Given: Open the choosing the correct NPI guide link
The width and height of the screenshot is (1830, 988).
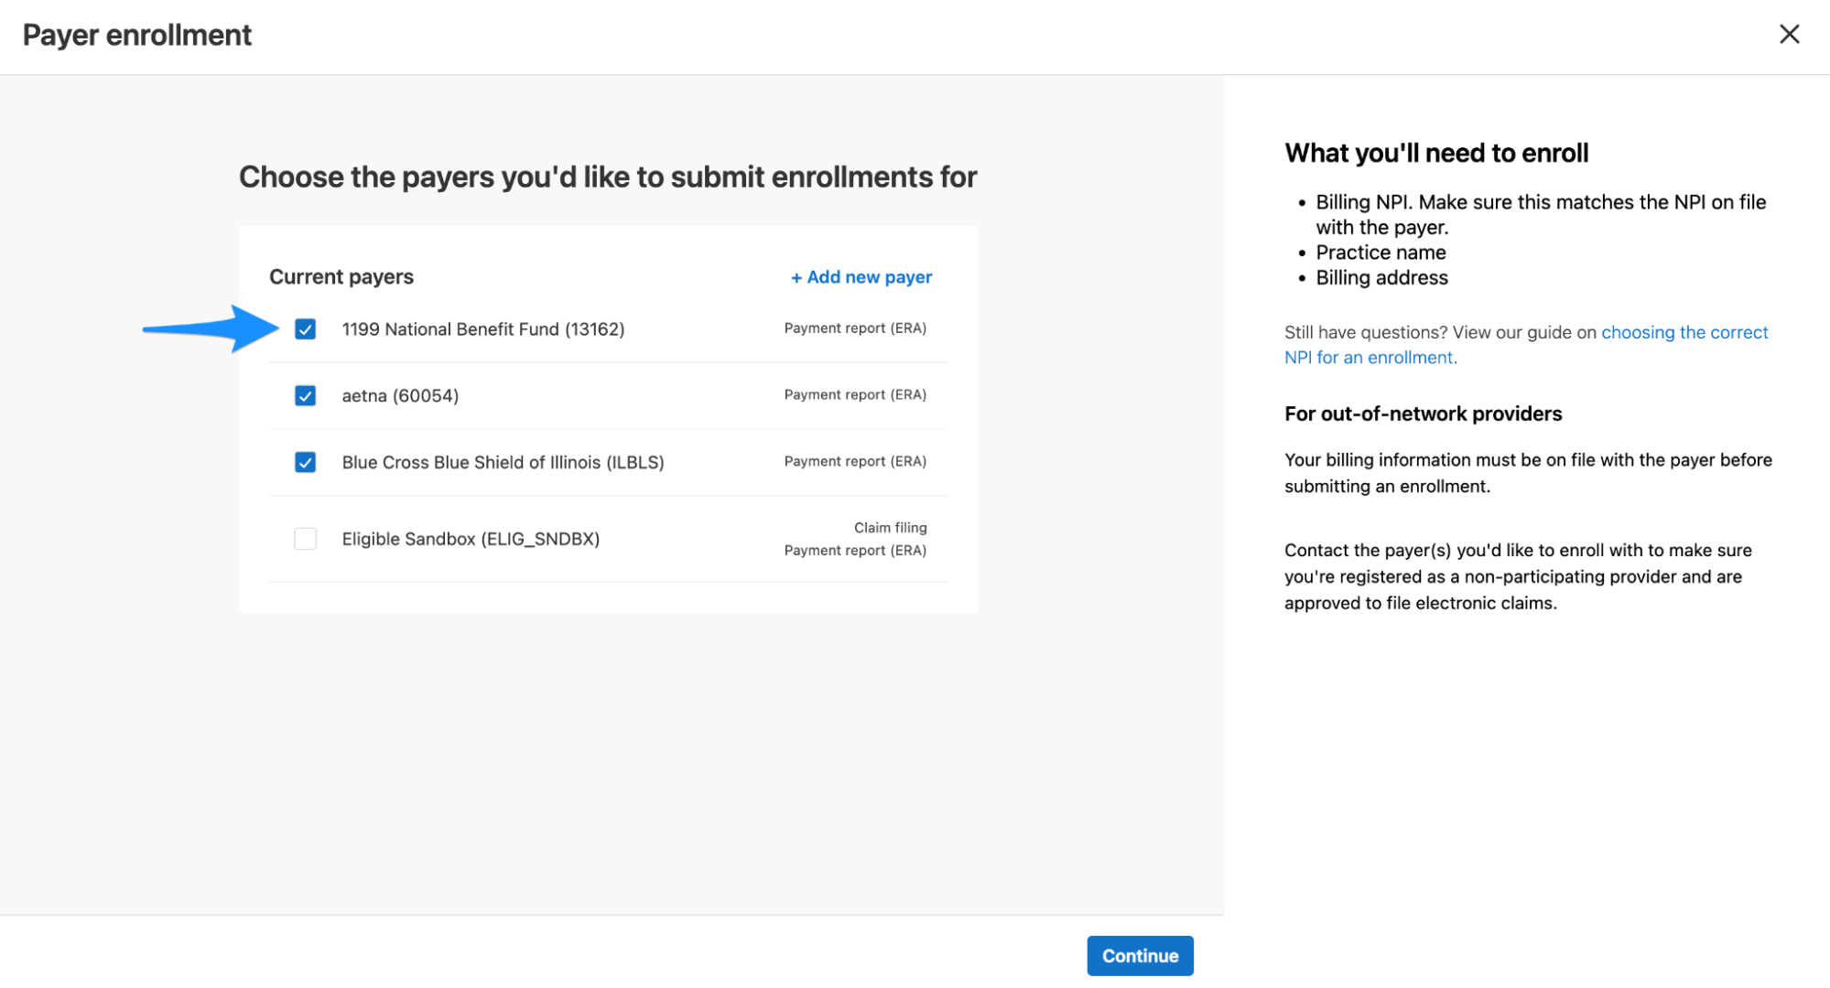Looking at the screenshot, I should coord(1684,332).
